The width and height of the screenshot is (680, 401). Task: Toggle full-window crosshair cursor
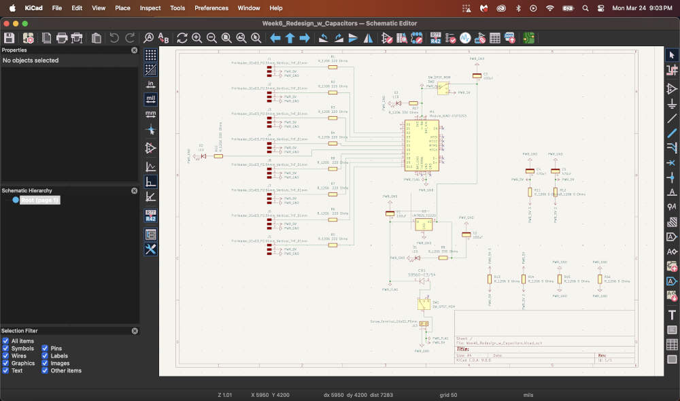[150, 130]
